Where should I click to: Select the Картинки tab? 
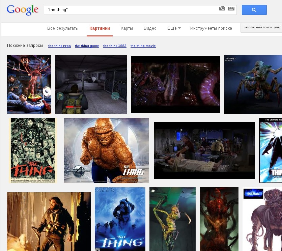click(x=100, y=28)
